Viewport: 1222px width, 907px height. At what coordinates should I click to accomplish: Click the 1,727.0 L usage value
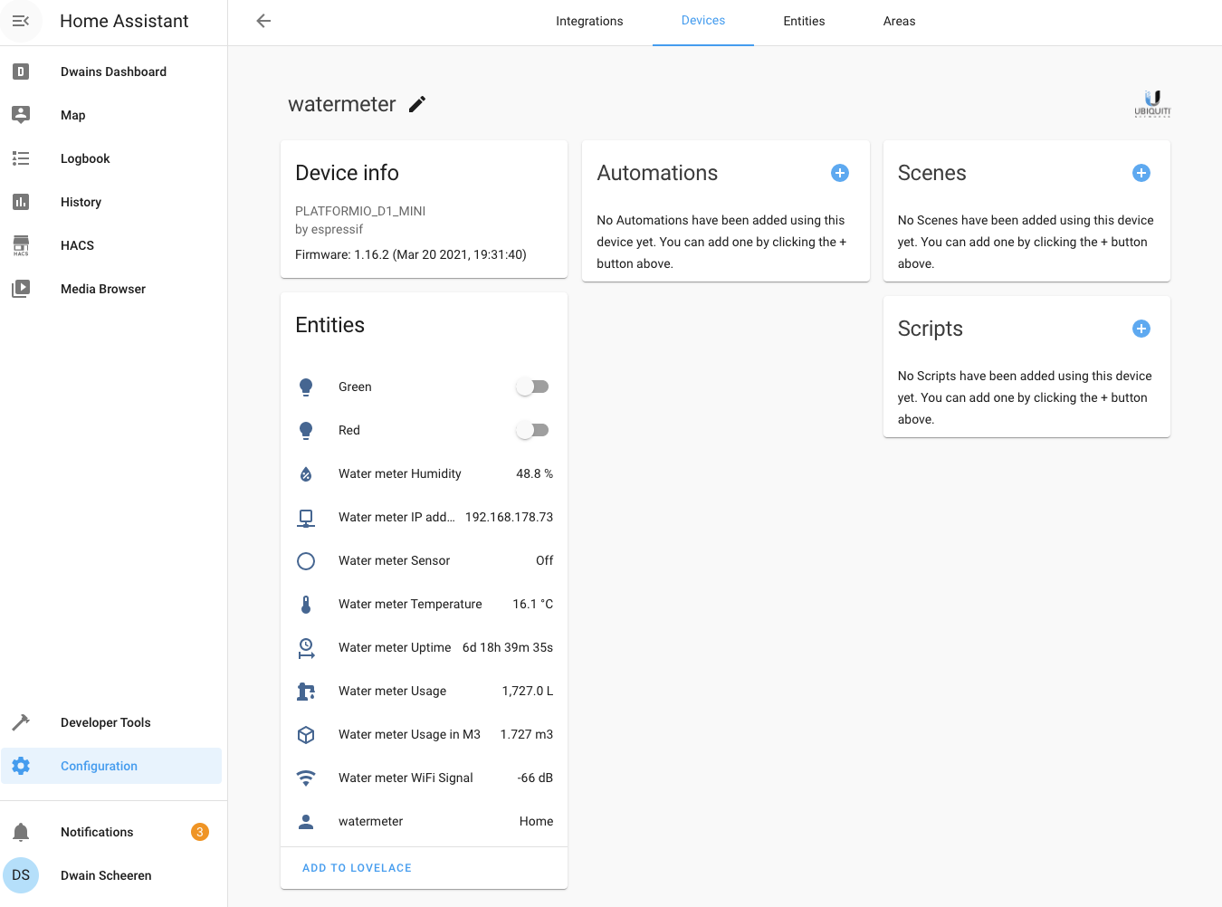tap(527, 691)
